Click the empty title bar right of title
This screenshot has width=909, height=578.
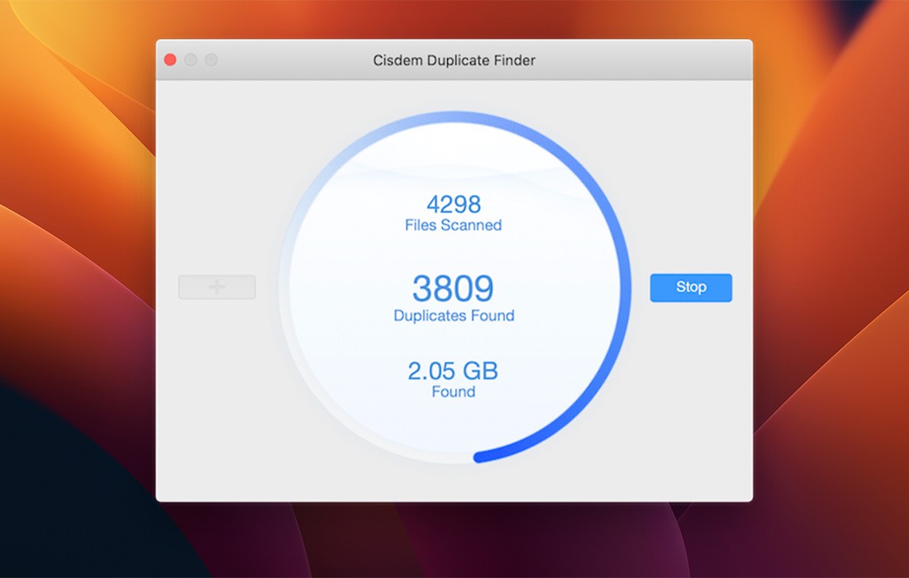tap(645, 60)
